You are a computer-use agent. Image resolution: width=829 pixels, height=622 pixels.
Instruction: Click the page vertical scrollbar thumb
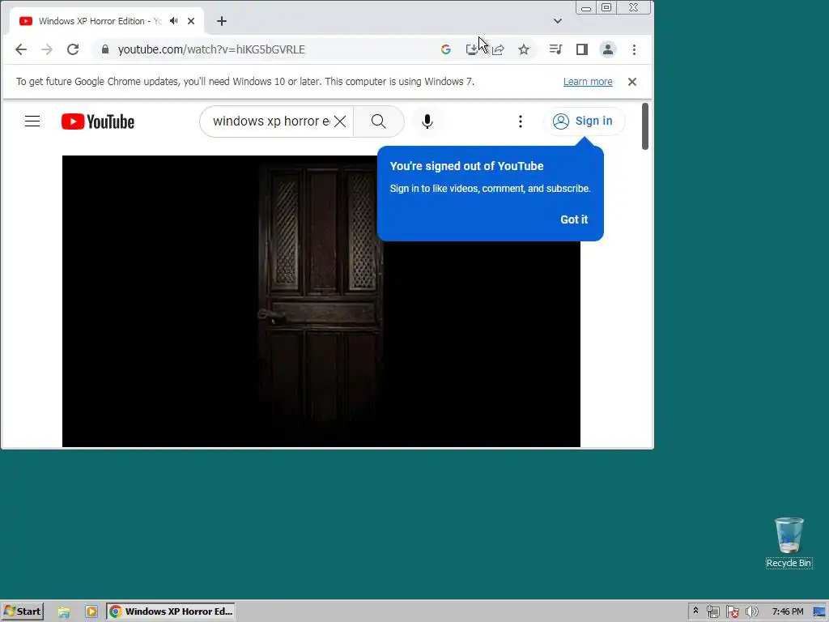(645, 127)
